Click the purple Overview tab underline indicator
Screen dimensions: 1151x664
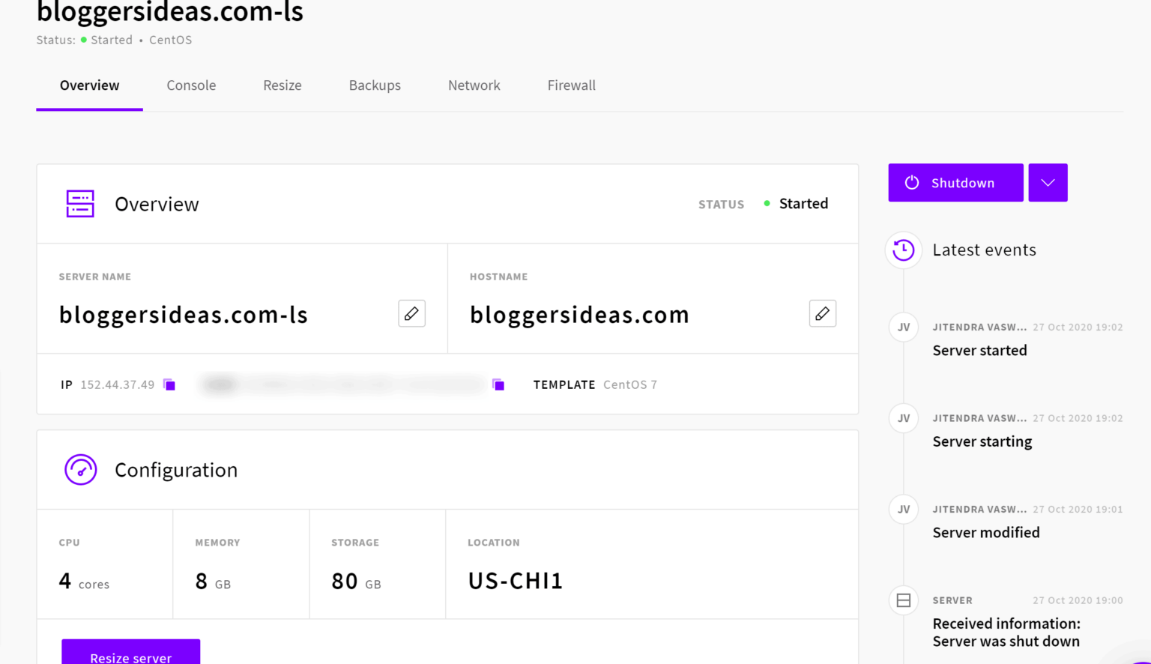click(89, 109)
